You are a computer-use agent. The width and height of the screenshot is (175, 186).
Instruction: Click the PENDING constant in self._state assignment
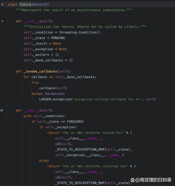point(58,38)
